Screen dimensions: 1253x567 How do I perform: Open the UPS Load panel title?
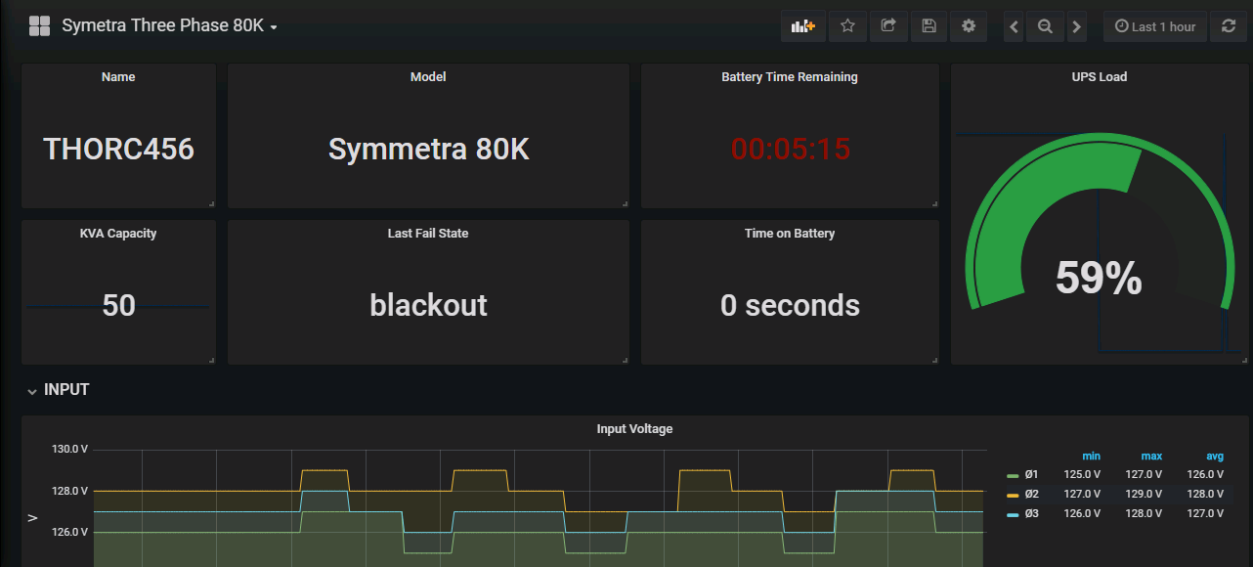click(1100, 76)
